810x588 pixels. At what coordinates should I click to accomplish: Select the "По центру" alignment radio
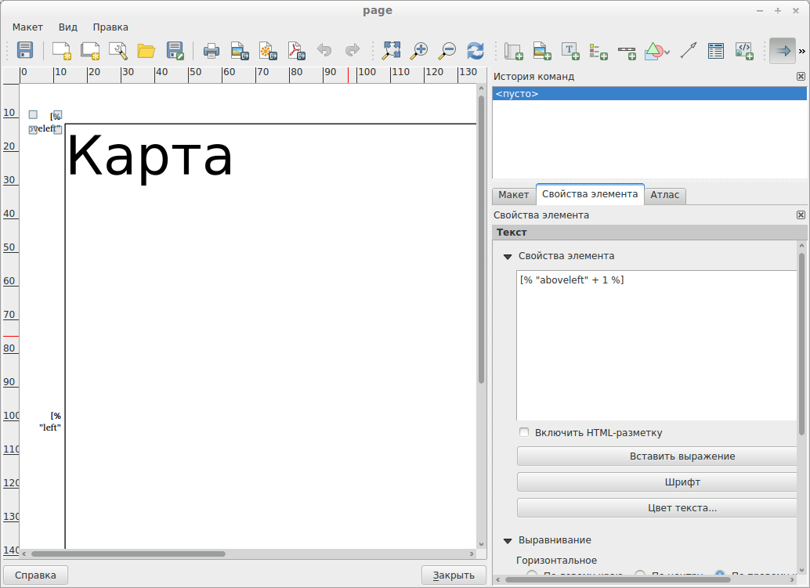click(x=640, y=572)
